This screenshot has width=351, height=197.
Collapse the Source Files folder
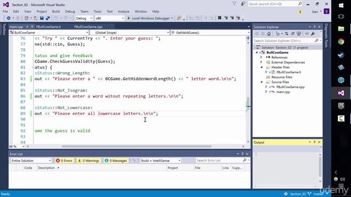click(x=262, y=82)
